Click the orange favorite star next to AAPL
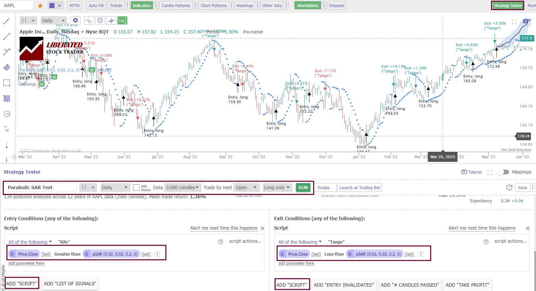 pyautogui.click(x=40, y=6)
